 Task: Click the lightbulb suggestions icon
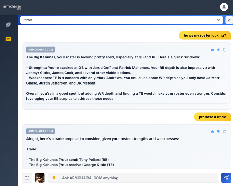tap(54, 178)
